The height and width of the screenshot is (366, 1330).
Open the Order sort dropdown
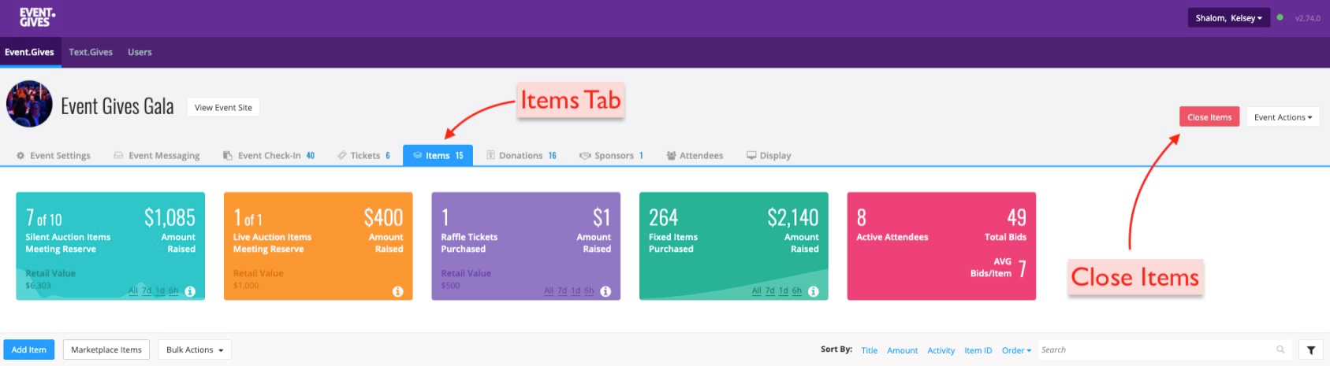click(1016, 350)
